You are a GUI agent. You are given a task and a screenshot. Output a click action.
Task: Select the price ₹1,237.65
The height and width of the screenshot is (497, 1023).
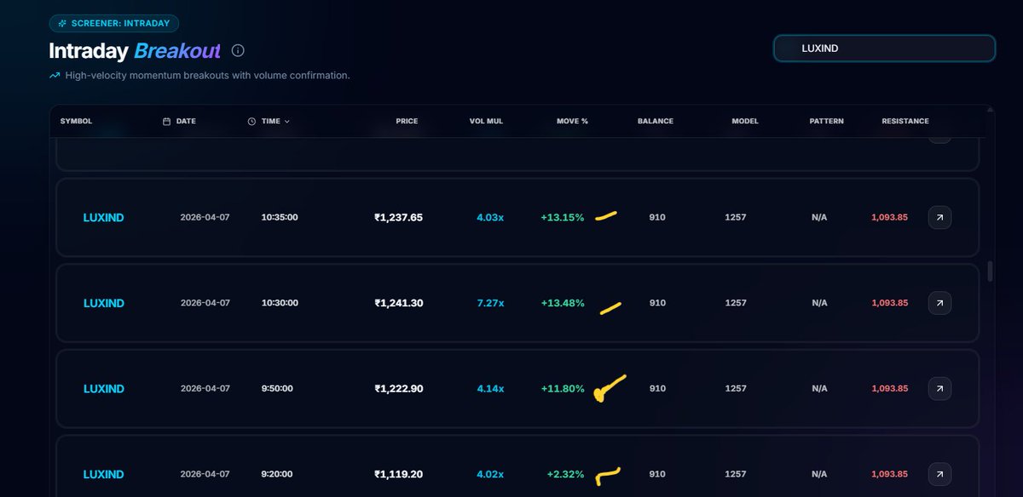(398, 218)
